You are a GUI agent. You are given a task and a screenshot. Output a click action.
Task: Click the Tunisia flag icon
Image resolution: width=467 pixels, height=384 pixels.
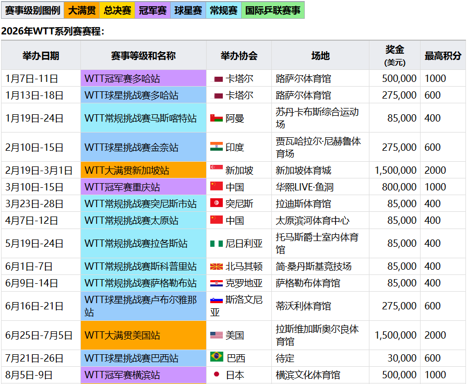click(x=216, y=204)
